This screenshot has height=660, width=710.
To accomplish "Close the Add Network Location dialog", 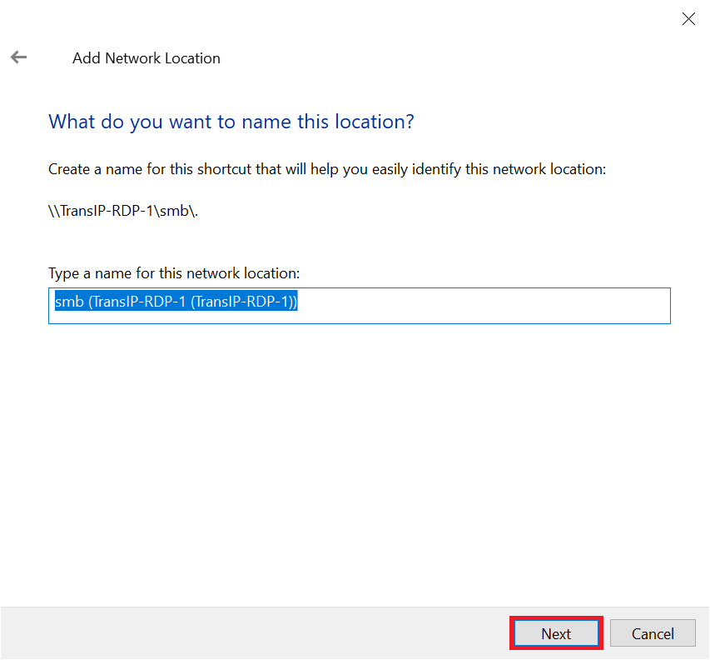I will [x=688, y=19].
